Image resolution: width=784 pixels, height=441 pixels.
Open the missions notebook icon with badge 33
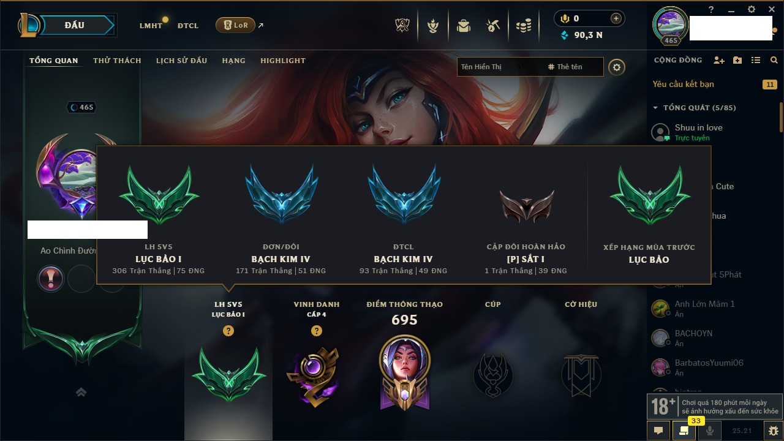[684, 431]
